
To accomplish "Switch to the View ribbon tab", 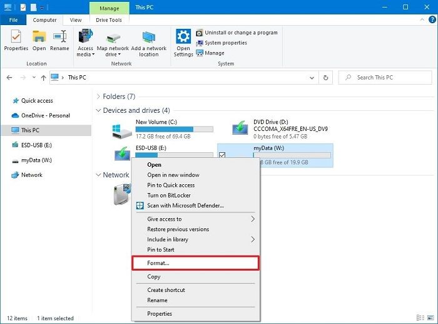I will coord(76,20).
